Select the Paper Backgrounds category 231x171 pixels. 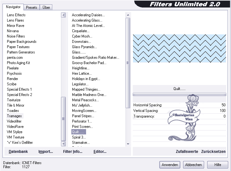pos(22,42)
